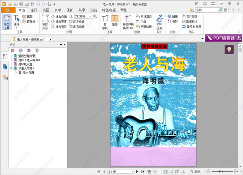
Task: Click the Bookmark (书签) ribbon button
Action: (173, 21)
